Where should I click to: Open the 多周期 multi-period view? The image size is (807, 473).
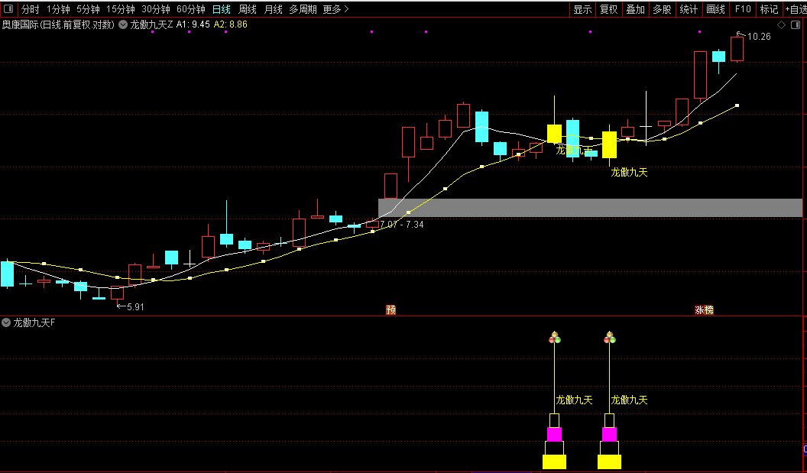click(x=303, y=9)
